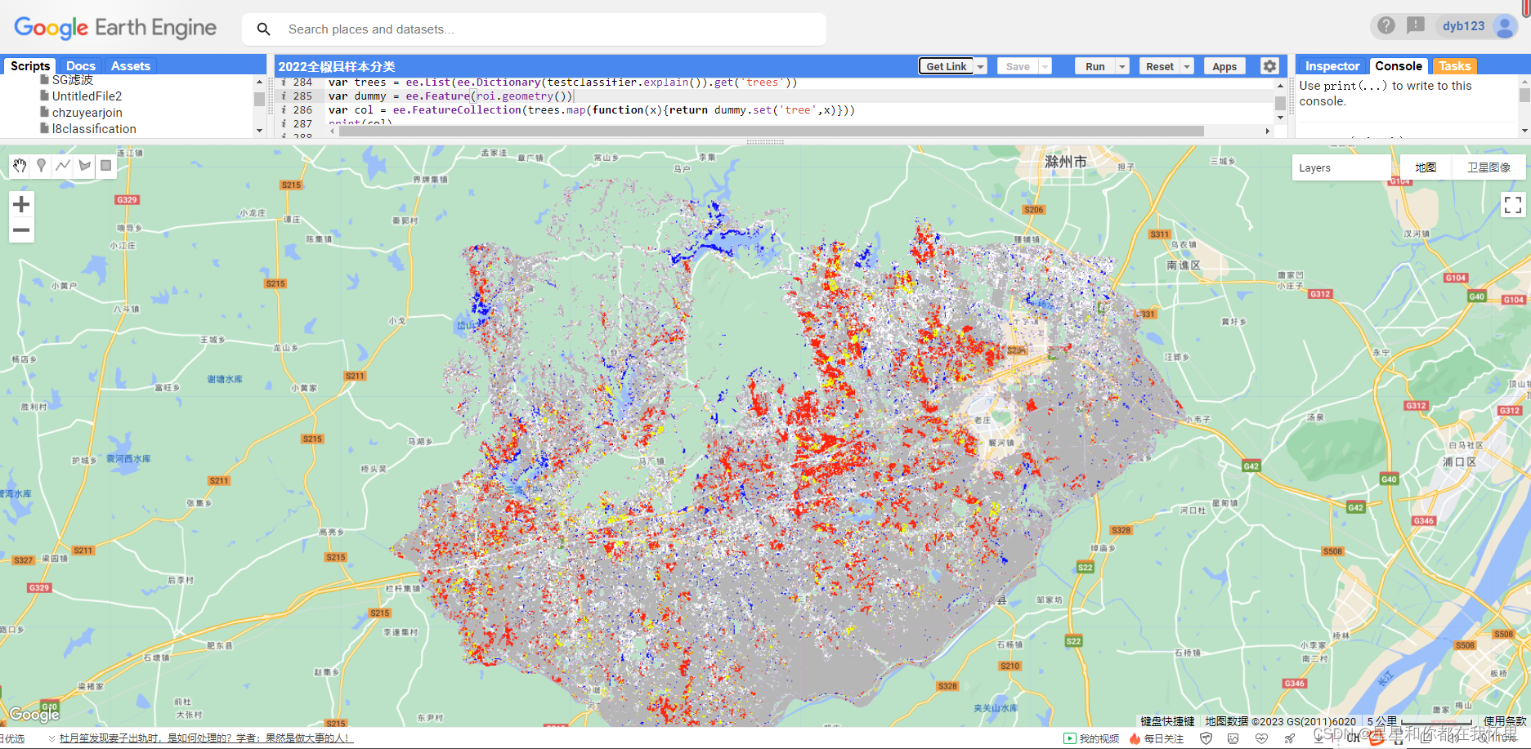Click the shield icon in browser status bar
This screenshot has width=1531, height=749.
coord(1206,738)
